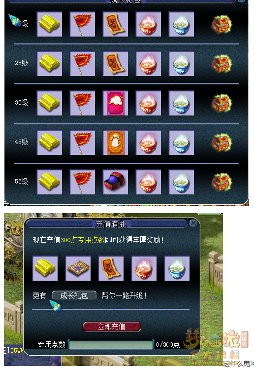This screenshot has width=254, height=369.
Task: Select the blue bowl in the 充值有礼 rewards
Action: pyautogui.click(x=177, y=268)
